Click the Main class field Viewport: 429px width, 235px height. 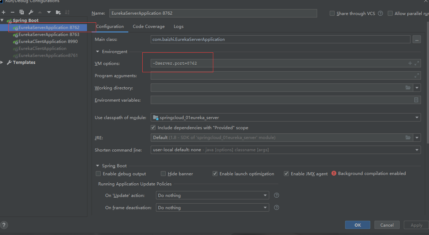click(x=280, y=39)
